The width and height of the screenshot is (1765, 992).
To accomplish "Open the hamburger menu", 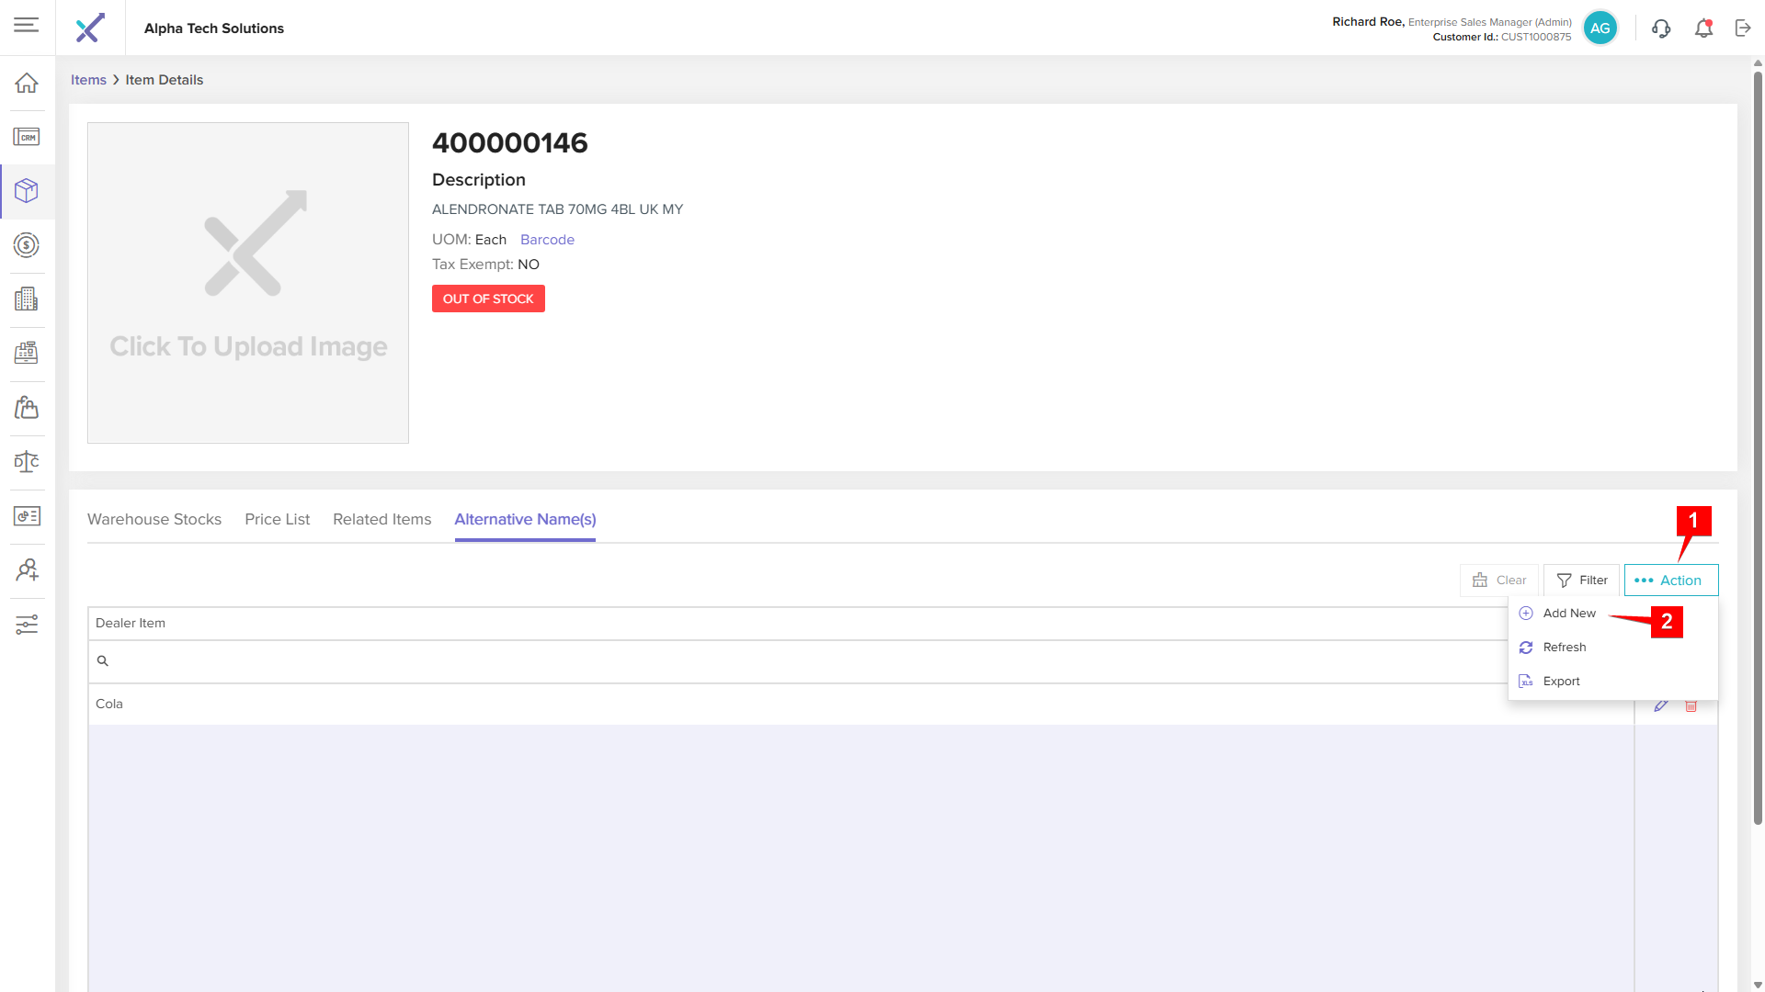I will tap(27, 25).
